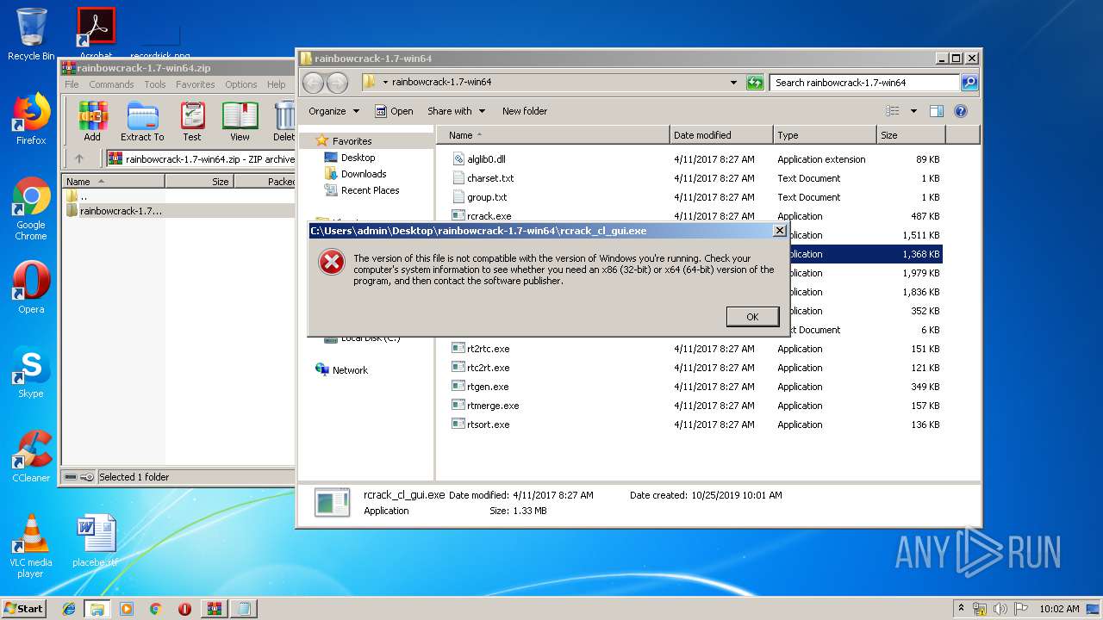This screenshot has width=1103, height=620.
Task: Click the Add icon in WinRAR
Action: 92,121
